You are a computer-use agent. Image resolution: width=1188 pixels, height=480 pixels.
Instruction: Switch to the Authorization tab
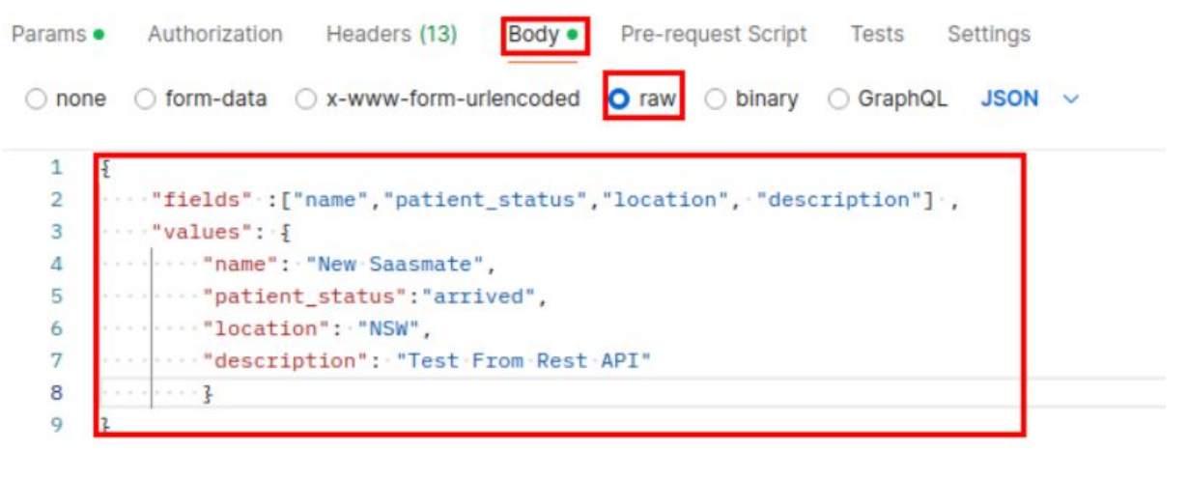pyautogui.click(x=214, y=35)
